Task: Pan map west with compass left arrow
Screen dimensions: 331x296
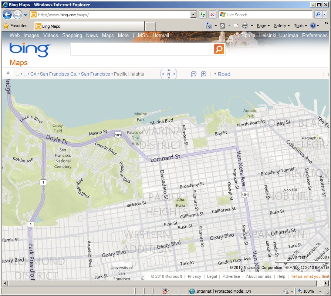Action: (x=163, y=74)
